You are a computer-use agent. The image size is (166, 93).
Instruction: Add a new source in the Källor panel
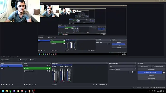pos(25,85)
